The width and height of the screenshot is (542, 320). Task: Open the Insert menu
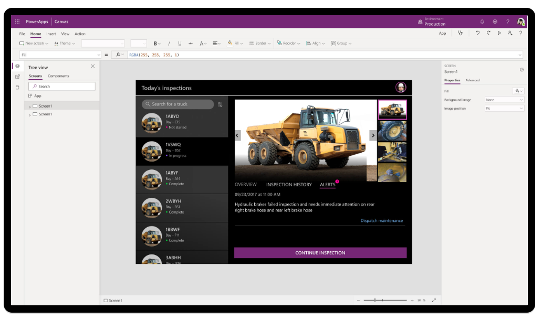pos(51,34)
